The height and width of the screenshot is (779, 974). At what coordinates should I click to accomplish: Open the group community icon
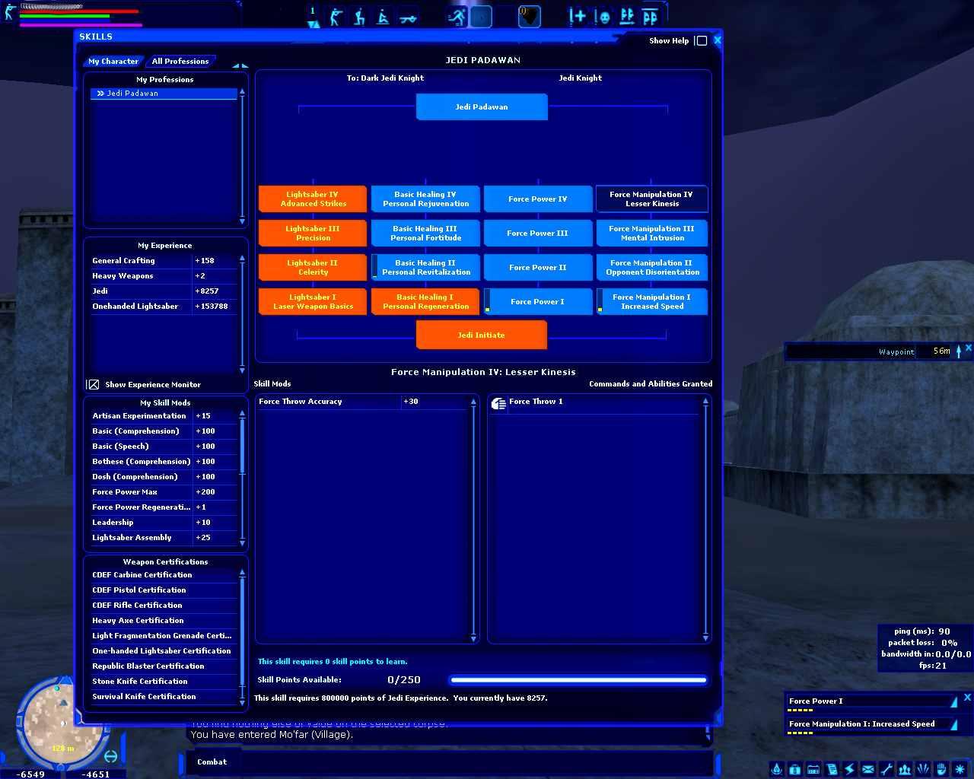coord(904,769)
